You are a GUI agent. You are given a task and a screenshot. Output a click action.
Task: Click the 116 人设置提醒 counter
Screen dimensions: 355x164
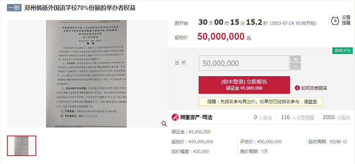pos(298,117)
